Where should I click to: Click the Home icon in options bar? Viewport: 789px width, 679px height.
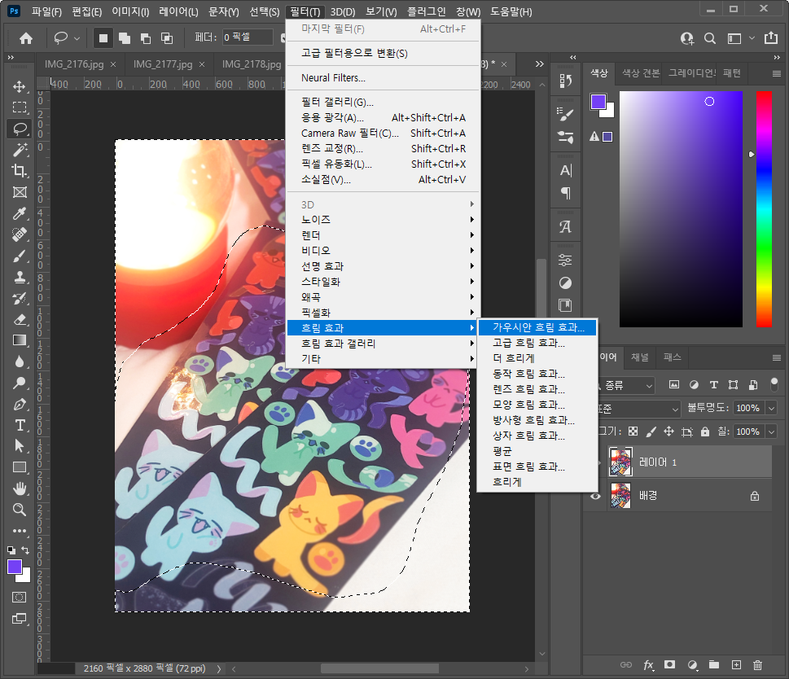click(26, 37)
